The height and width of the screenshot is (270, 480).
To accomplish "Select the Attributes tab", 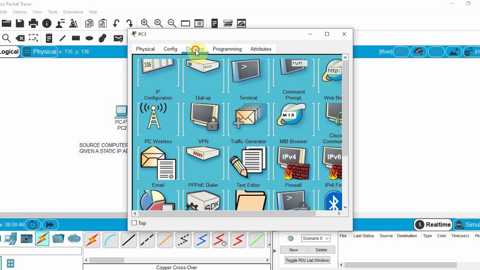I will (x=261, y=49).
